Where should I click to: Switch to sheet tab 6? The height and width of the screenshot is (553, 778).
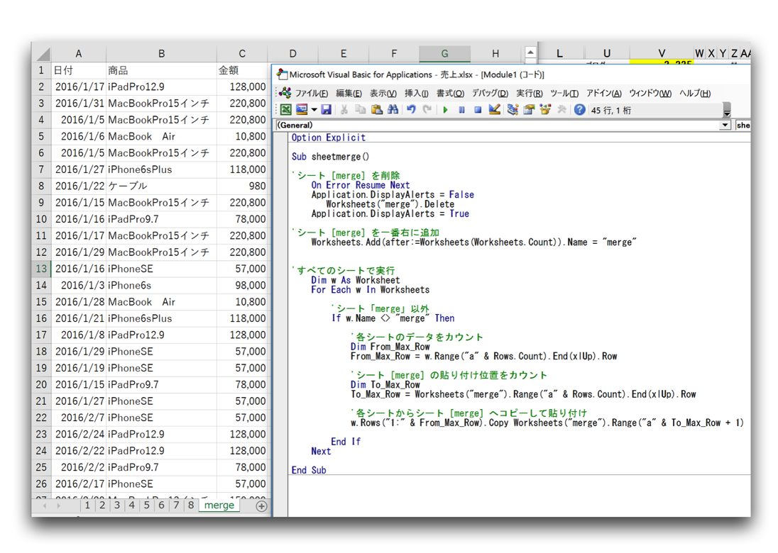point(162,505)
